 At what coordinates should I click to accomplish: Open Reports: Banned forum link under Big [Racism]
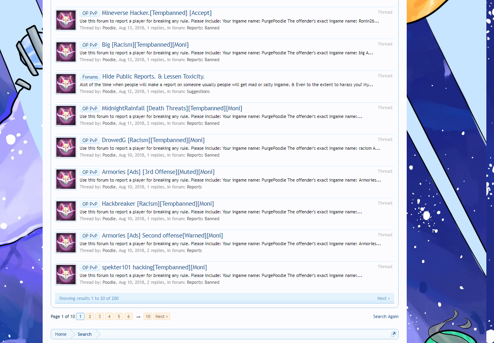click(x=203, y=60)
